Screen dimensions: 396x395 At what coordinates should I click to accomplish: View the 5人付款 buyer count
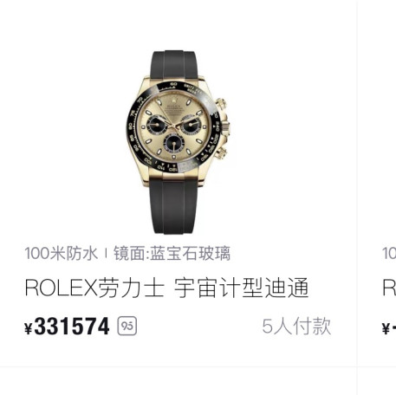pyautogui.click(x=296, y=327)
